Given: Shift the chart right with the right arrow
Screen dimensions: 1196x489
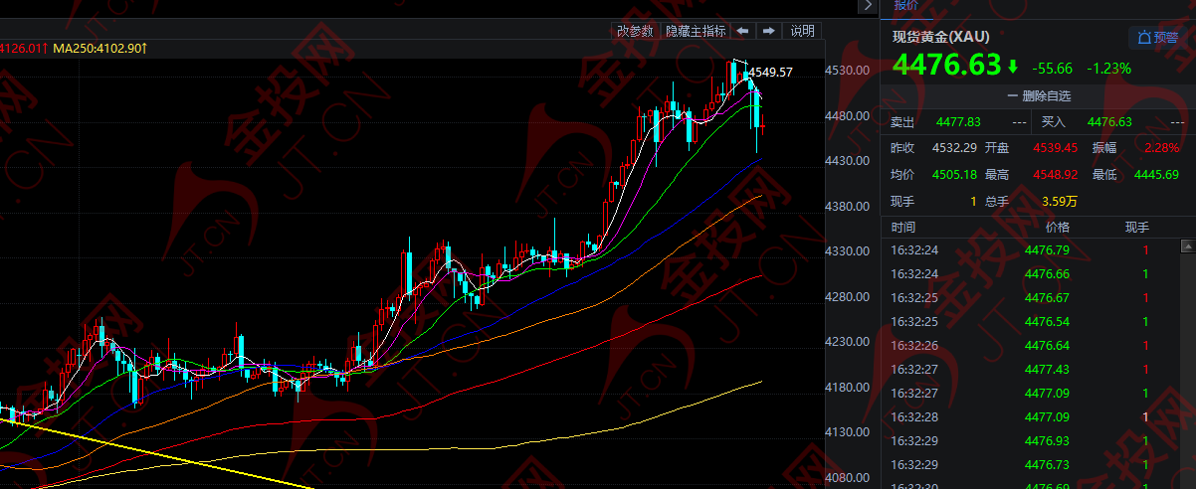Looking at the screenshot, I should pyautogui.click(x=768, y=31).
